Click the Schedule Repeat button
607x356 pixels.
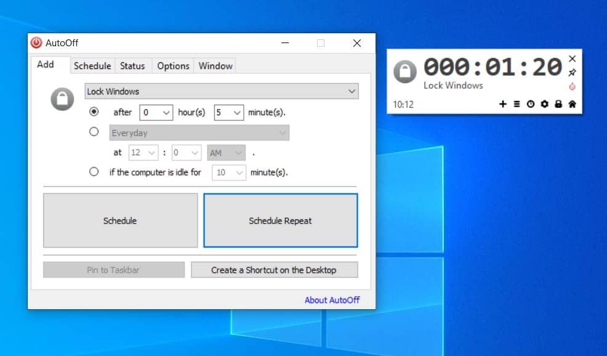(x=280, y=220)
